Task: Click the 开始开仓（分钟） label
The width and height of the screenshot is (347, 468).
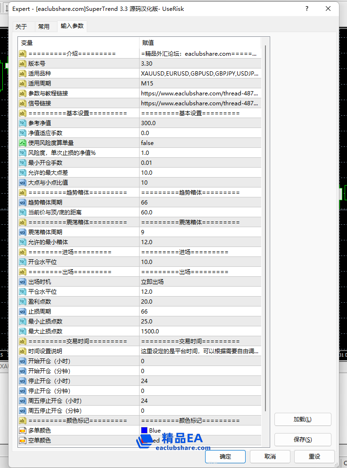Action: (50, 371)
